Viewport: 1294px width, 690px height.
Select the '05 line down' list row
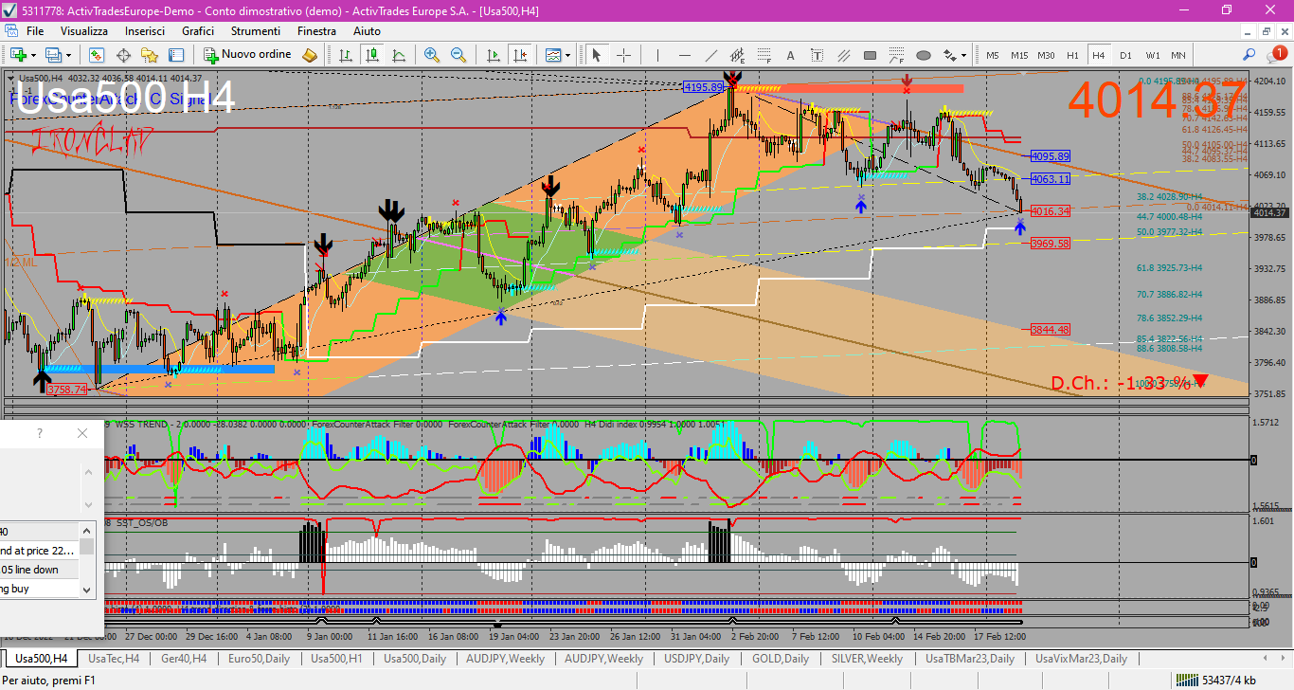[x=39, y=570]
